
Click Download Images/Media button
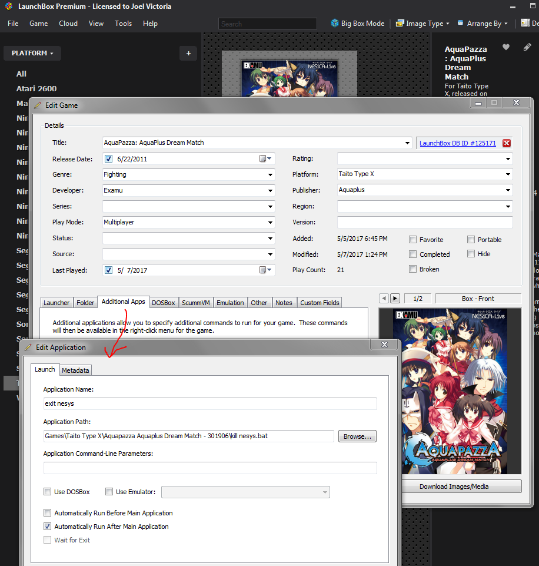click(x=454, y=486)
